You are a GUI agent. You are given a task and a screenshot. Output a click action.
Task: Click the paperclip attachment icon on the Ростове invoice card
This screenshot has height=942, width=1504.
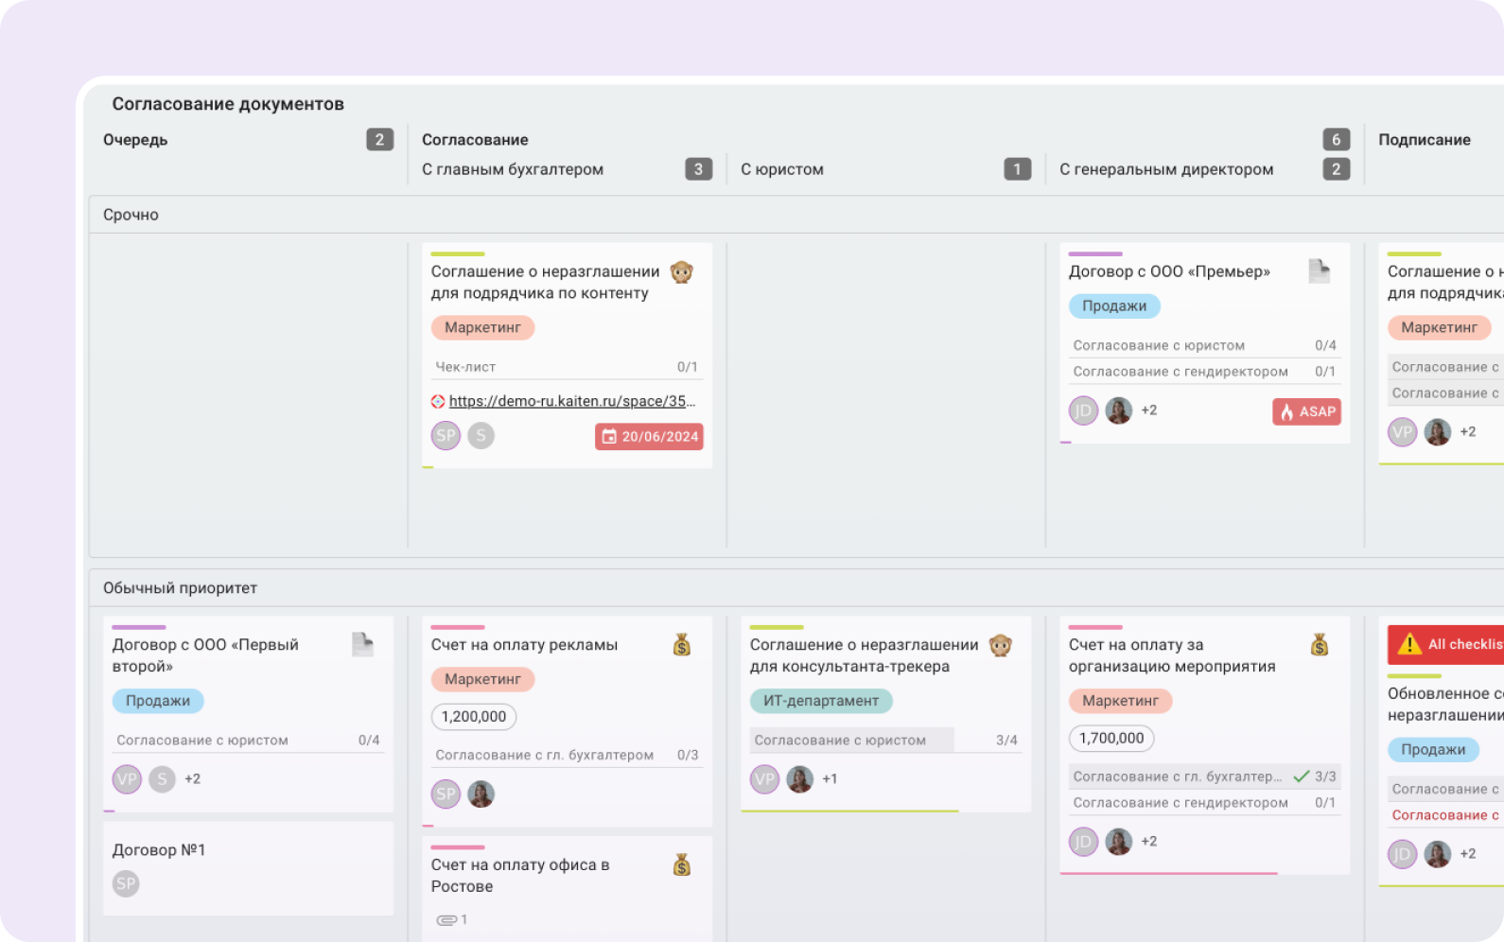click(x=446, y=919)
